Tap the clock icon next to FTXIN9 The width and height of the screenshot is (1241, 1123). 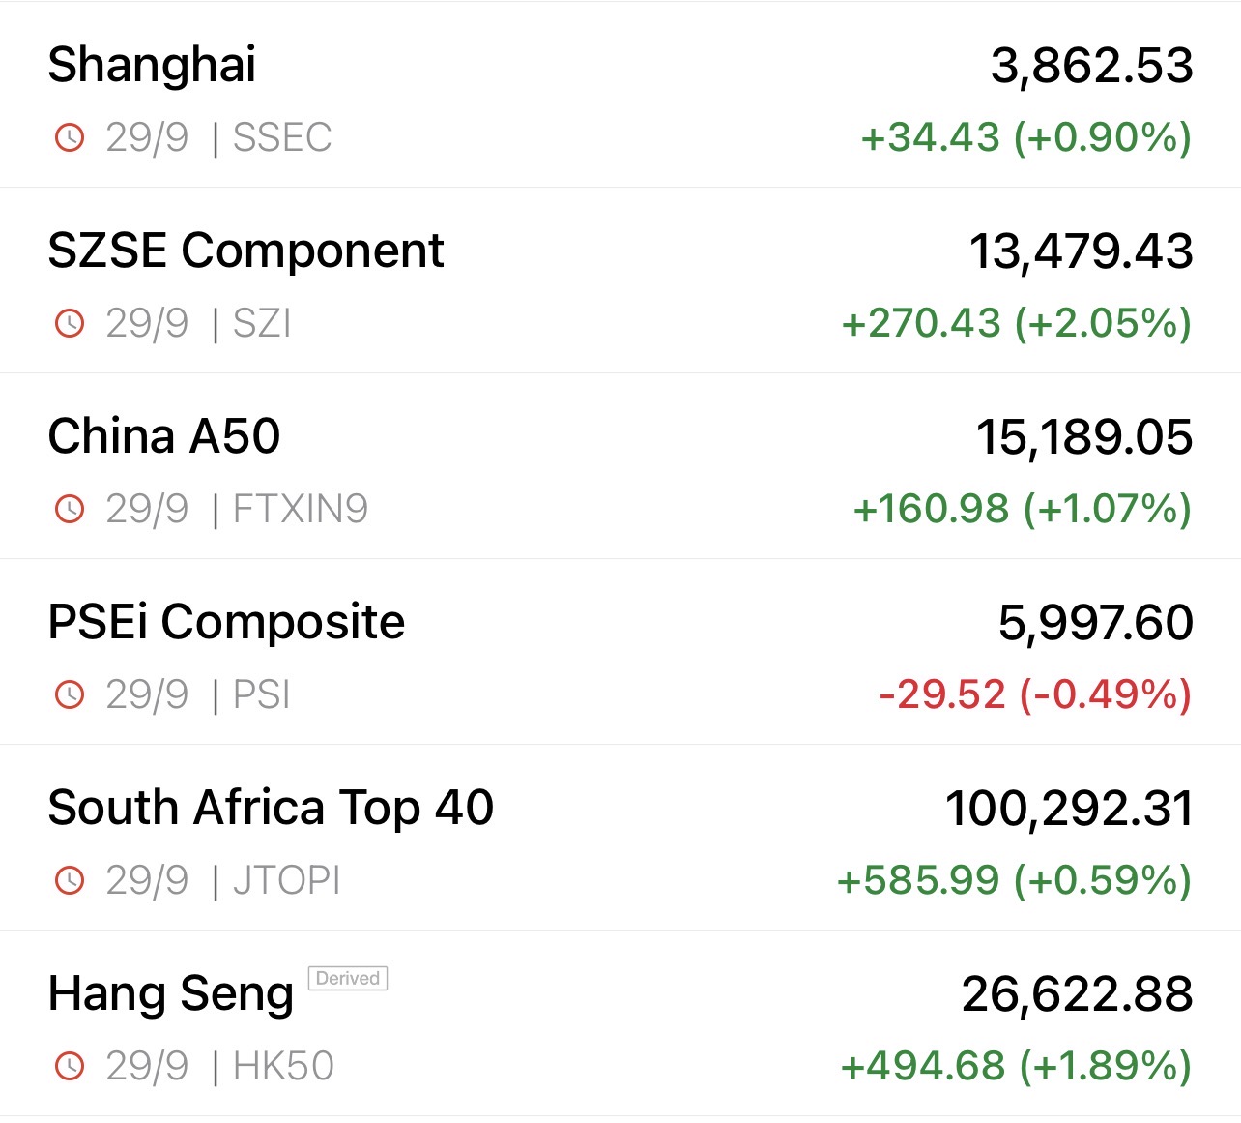coord(70,510)
